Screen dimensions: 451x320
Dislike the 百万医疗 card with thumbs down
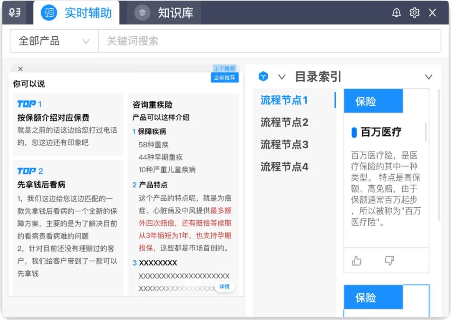tap(390, 260)
